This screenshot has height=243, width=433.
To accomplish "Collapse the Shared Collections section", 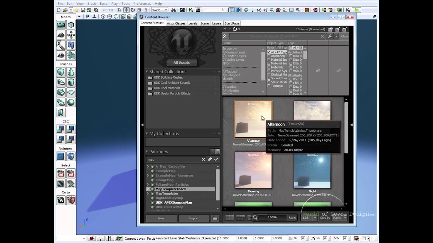I will pos(147,72).
